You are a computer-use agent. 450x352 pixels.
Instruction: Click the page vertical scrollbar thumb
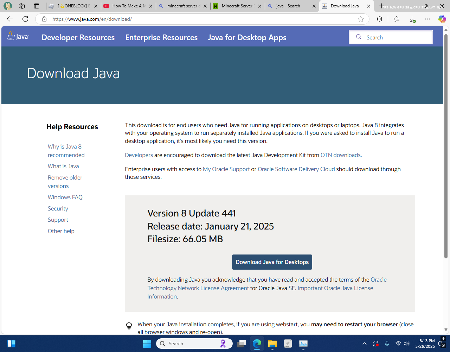(x=446, y=146)
